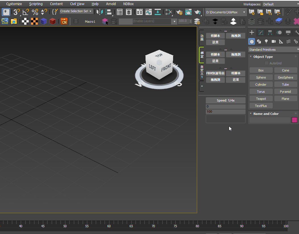Click the blue highlighted layer icon
This screenshot has height=234, width=299.
(279, 21)
